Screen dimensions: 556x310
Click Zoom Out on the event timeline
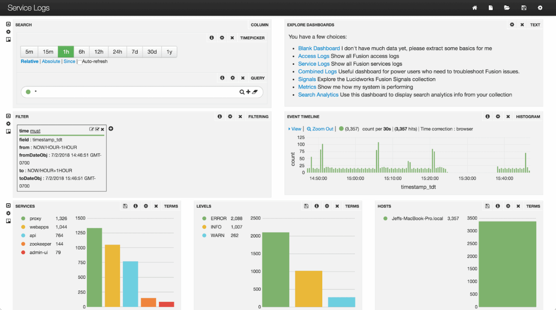click(x=320, y=129)
